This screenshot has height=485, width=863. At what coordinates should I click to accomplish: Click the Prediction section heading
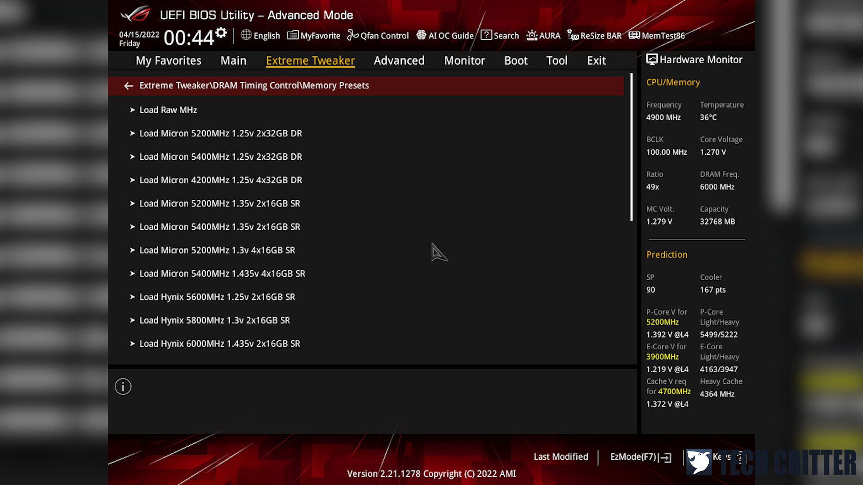667,255
